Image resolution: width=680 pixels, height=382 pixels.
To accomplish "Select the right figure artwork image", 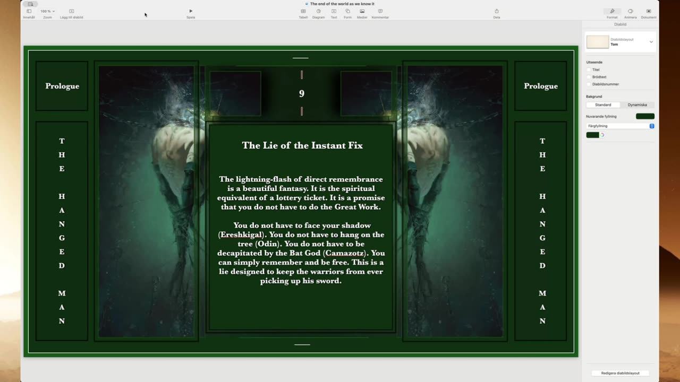I will (455, 201).
